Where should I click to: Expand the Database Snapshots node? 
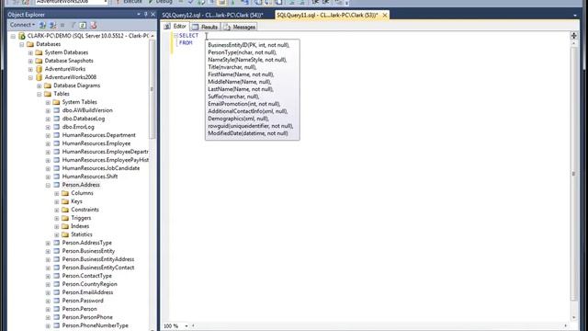[x=30, y=61]
